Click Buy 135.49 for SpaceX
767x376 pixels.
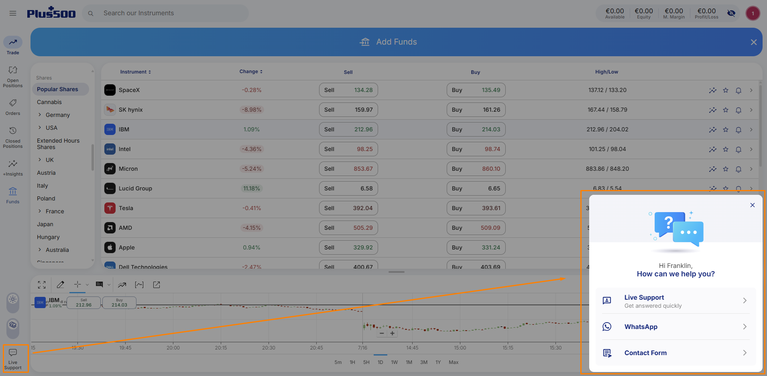click(x=476, y=90)
